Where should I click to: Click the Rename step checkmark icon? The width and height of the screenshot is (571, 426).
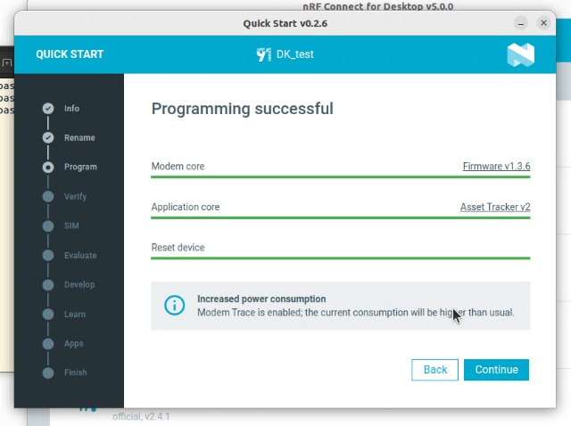coord(48,137)
